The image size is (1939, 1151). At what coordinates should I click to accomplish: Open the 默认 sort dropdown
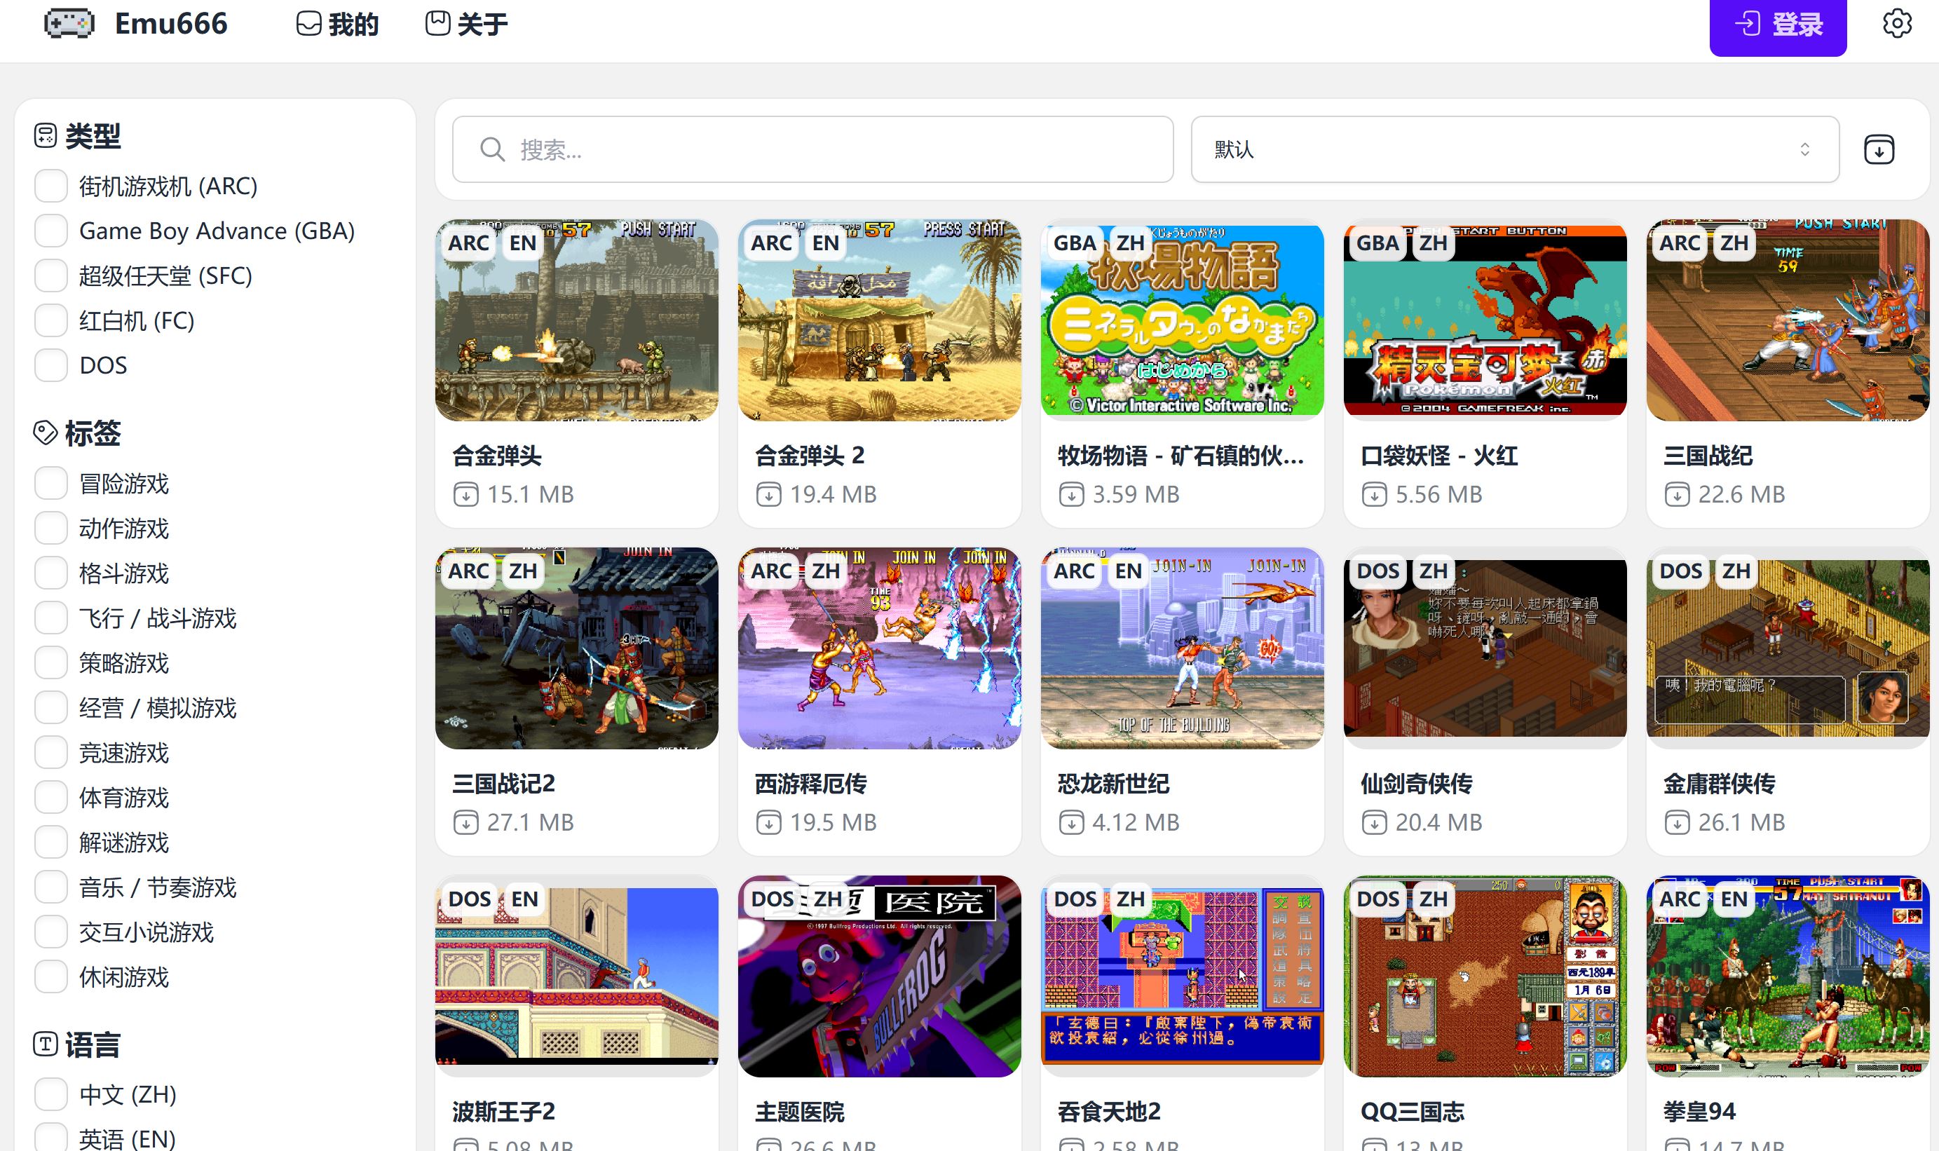pos(1515,150)
